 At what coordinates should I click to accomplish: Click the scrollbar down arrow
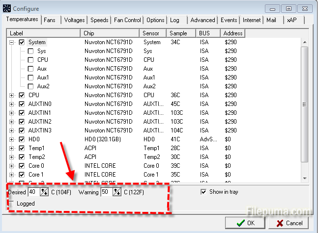coord(305,179)
